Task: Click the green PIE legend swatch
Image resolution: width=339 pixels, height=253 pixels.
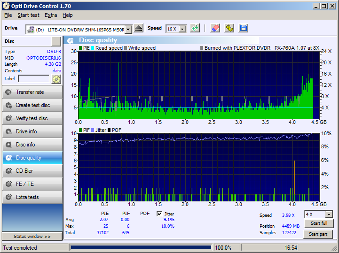Action: pos(80,48)
